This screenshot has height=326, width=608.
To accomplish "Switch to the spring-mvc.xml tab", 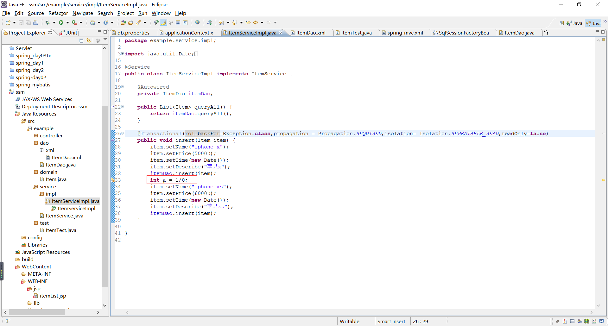I will (x=405, y=33).
